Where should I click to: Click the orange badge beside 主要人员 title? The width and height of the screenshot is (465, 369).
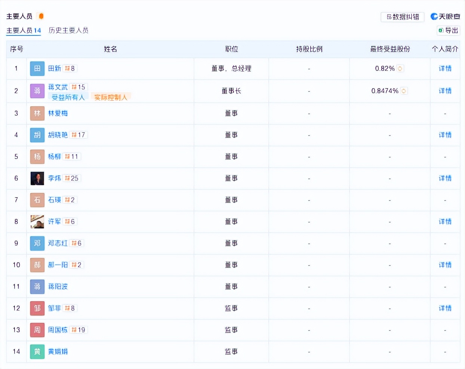[x=41, y=16]
